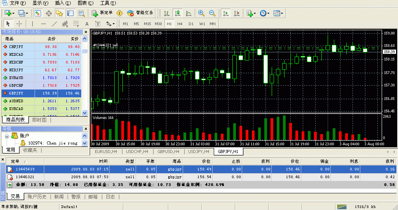Select the H4 timeframe button
The width and height of the screenshot is (398, 210).
[180, 24]
